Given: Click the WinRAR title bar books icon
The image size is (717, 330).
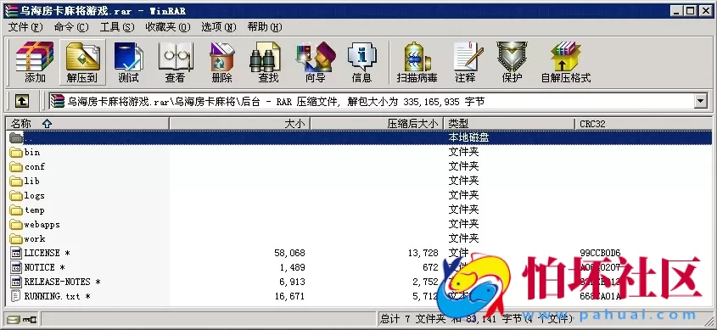Looking at the screenshot, I should coord(10,10).
